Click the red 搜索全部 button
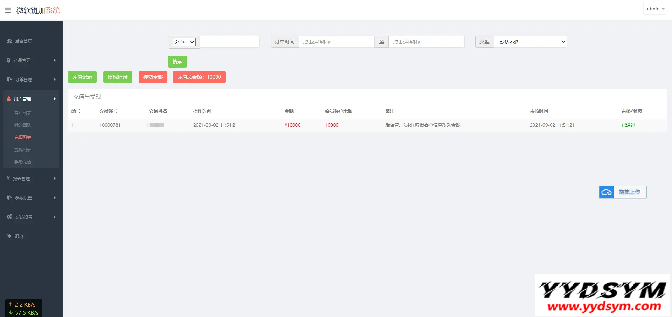This screenshot has height=317, width=672. 153,77
